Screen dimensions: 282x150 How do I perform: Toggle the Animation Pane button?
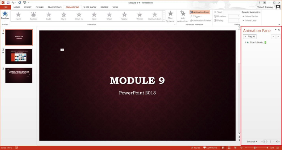[199, 12]
